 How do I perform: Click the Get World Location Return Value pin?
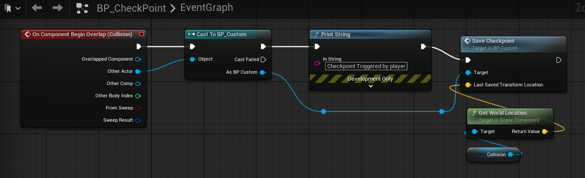point(544,131)
